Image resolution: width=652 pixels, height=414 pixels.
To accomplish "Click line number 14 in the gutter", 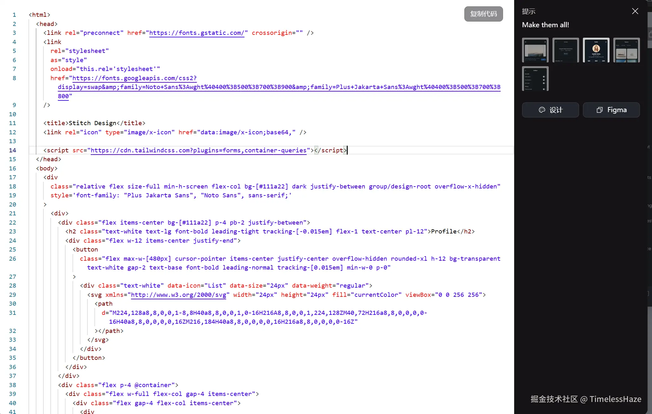I will point(13,150).
